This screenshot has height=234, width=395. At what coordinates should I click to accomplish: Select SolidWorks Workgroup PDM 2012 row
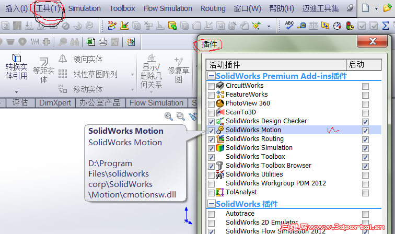coord(294,183)
